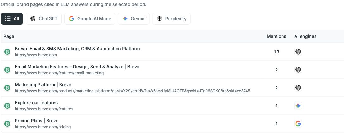The height and width of the screenshot is (134, 344).
Task: Click ChatGPT engine icon in Email Marketing Features row
Action: click(x=298, y=70)
